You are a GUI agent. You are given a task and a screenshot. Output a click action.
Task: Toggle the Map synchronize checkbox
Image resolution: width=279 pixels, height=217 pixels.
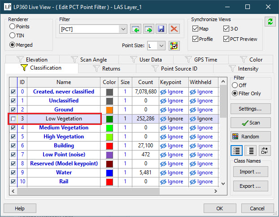(195, 29)
